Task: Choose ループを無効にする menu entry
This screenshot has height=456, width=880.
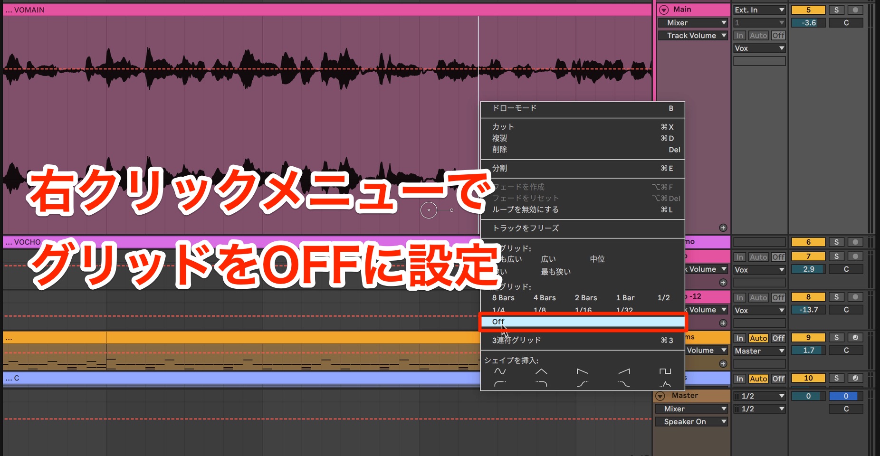Action: click(583, 209)
